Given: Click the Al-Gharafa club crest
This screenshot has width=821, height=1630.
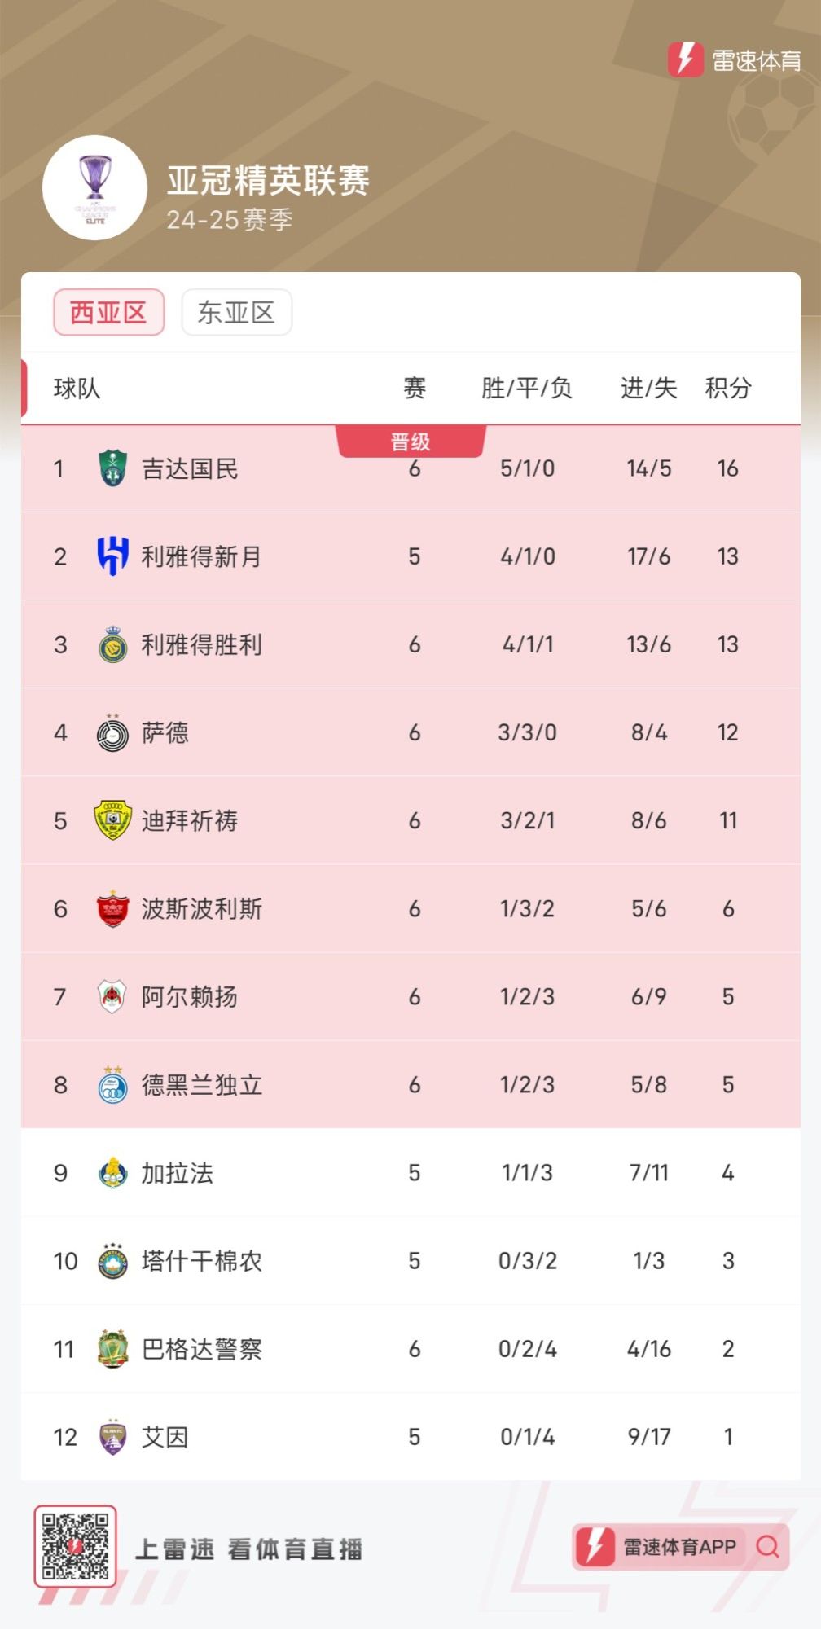Looking at the screenshot, I should 112,1173.
